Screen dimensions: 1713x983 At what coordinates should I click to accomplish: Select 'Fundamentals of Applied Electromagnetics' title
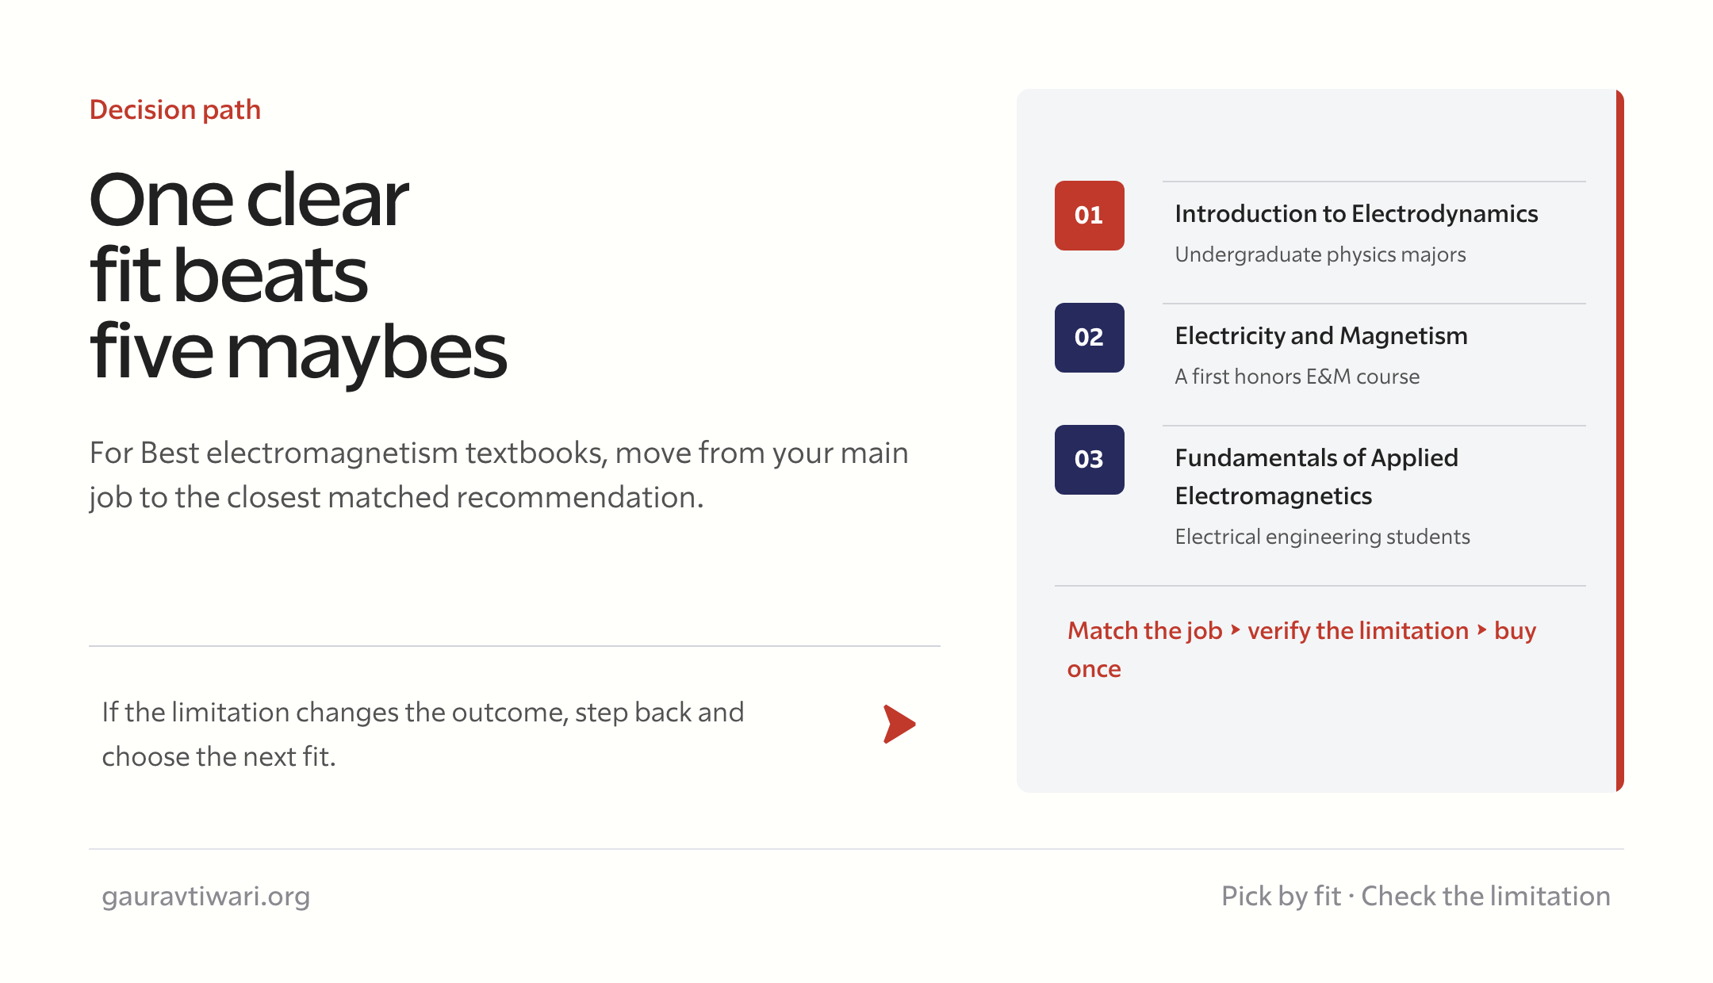tap(1316, 476)
